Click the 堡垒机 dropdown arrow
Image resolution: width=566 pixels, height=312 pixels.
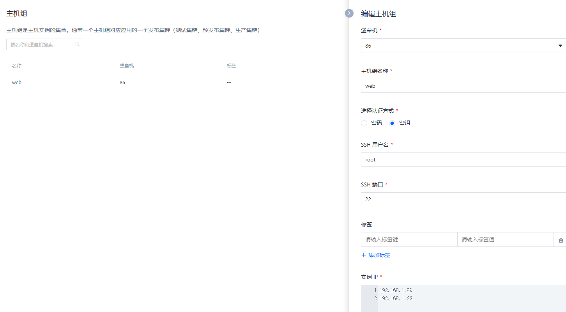[x=560, y=46]
